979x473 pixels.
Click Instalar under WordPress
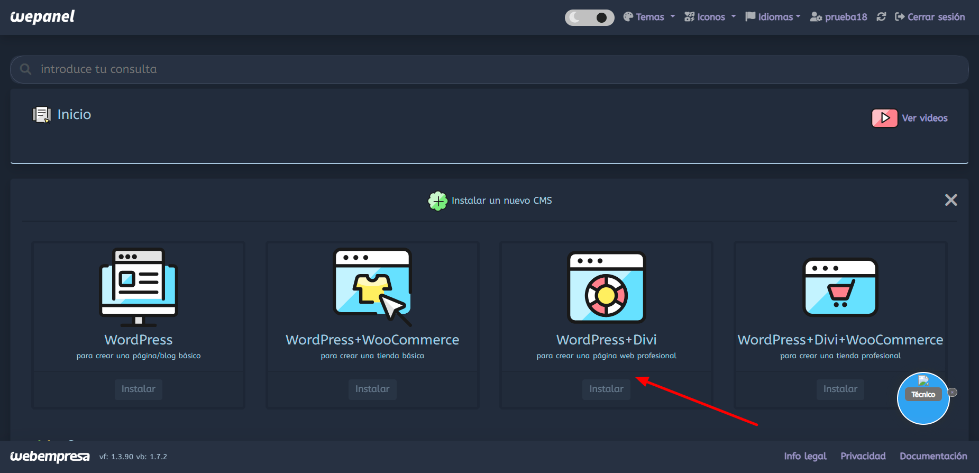point(139,389)
